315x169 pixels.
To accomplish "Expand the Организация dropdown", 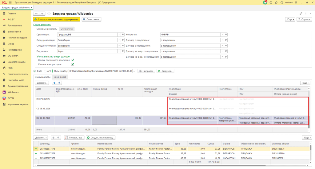I will (x=118, y=35).
